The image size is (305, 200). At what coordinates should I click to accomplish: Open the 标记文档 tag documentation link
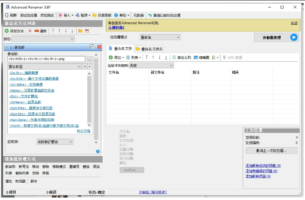(84, 131)
